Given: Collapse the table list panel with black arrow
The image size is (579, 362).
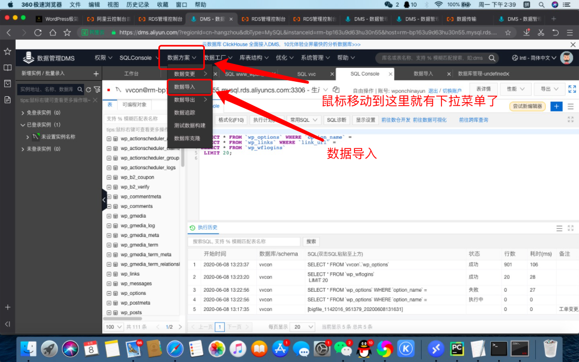Looking at the screenshot, I should click(104, 199).
